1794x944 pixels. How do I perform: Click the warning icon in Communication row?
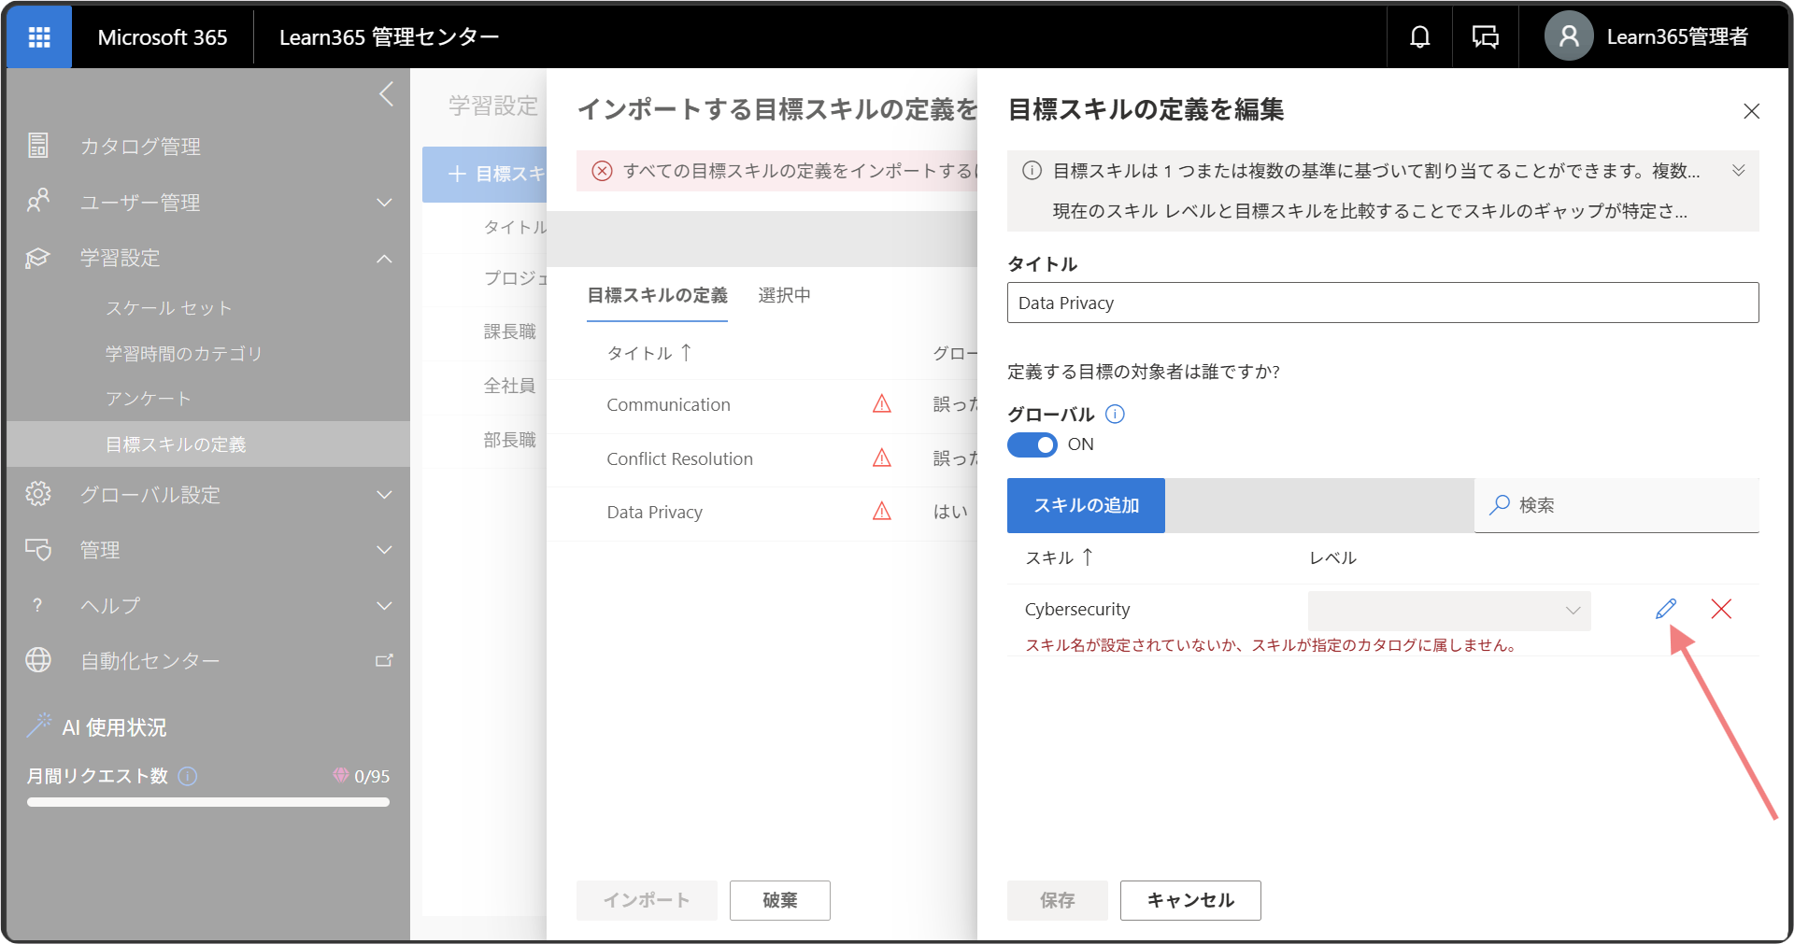(881, 403)
